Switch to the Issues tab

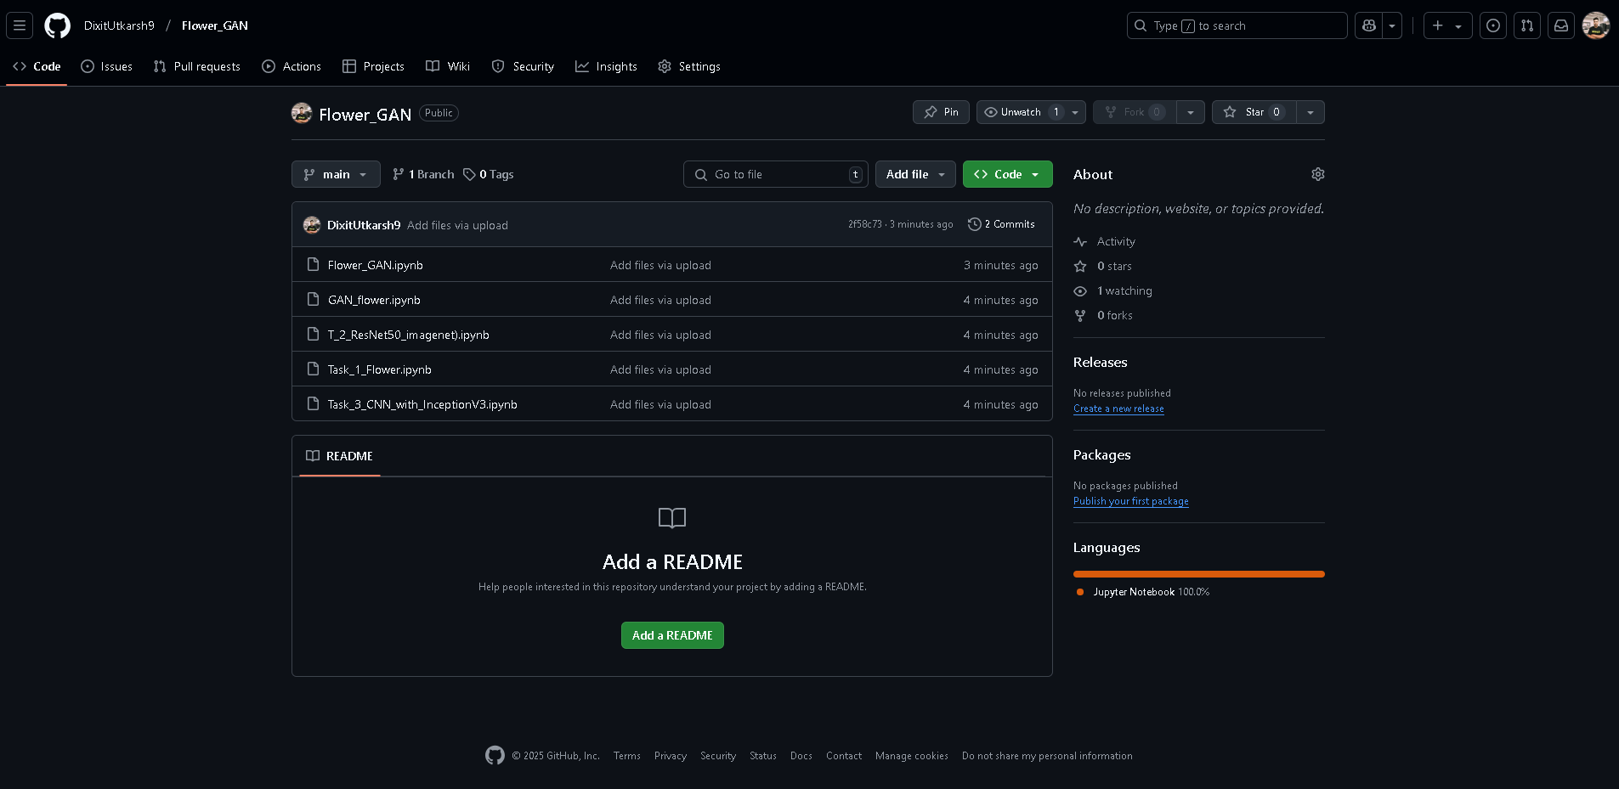pyautogui.click(x=106, y=66)
